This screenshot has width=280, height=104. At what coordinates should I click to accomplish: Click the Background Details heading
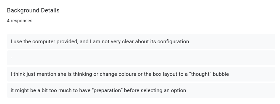point(33,11)
